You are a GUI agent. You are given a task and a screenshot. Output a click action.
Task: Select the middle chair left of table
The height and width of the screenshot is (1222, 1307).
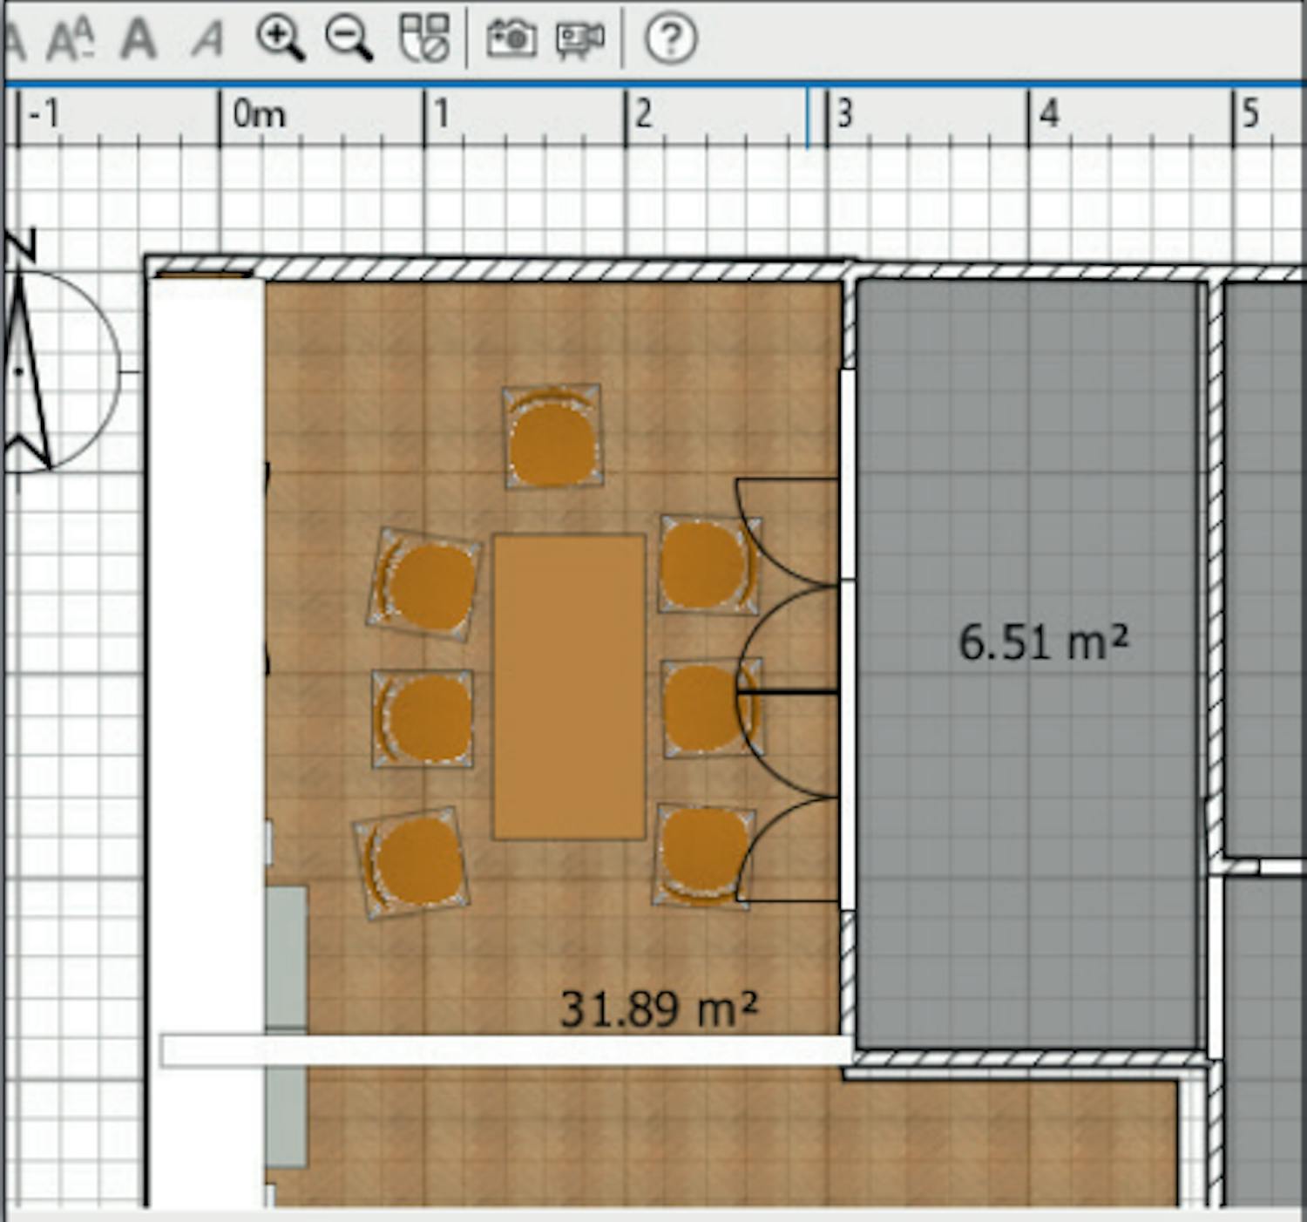coord(423,719)
